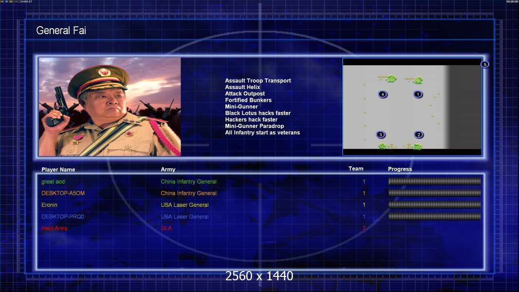Click the Army column header
This screenshot has width=519, height=292.
pyautogui.click(x=168, y=169)
